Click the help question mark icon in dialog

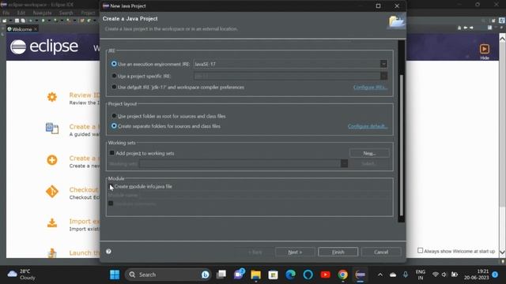[109, 252]
